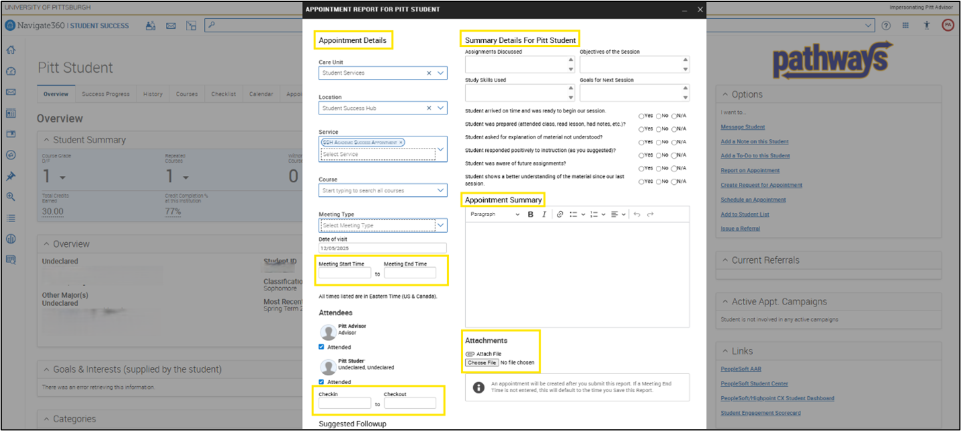Viewport: 961px width, 431px height.
Task: Click the Insert link icon in editor
Action: (x=560, y=214)
